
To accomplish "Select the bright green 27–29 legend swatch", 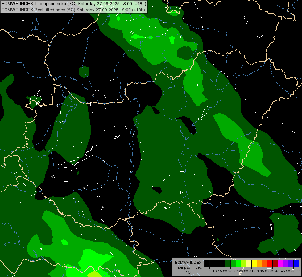I will click(238, 263).
